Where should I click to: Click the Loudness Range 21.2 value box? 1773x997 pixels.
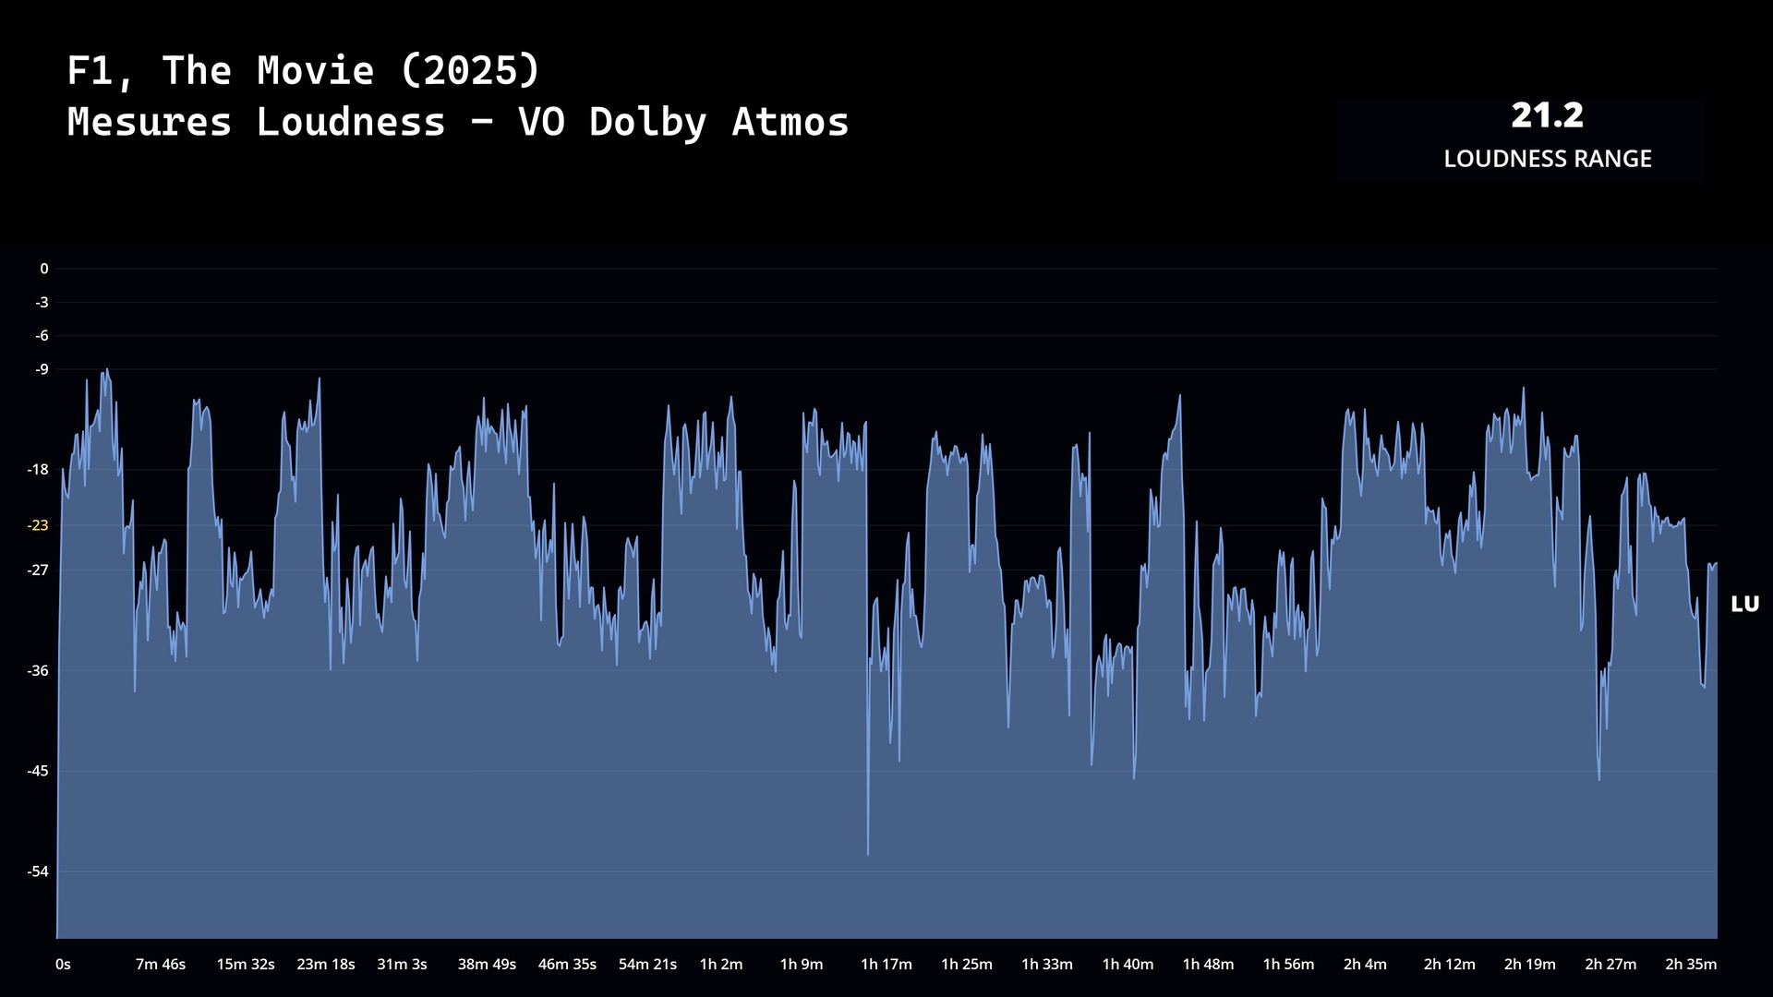click(x=1547, y=116)
